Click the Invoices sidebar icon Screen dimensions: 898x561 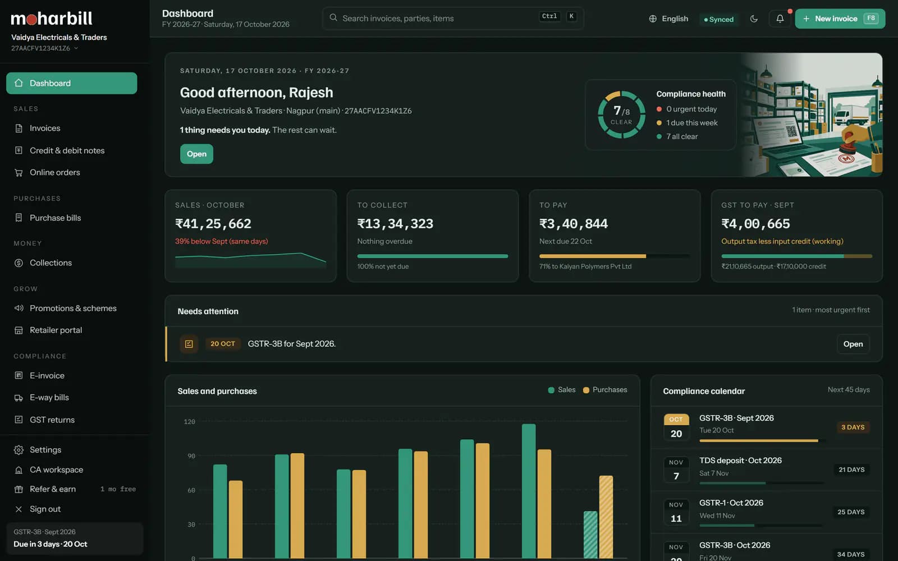(19, 128)
